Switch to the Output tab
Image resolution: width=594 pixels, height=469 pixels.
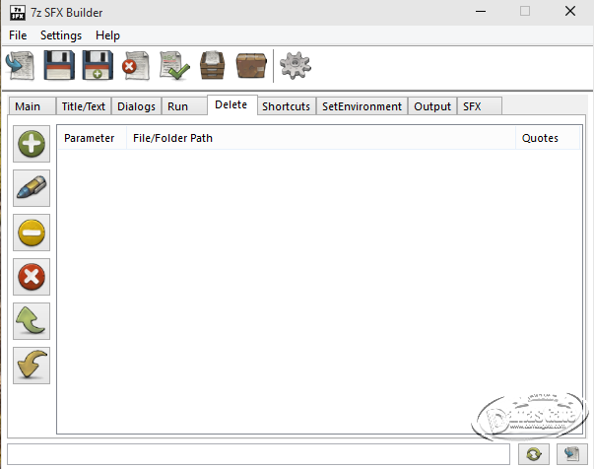pos(432,106)
